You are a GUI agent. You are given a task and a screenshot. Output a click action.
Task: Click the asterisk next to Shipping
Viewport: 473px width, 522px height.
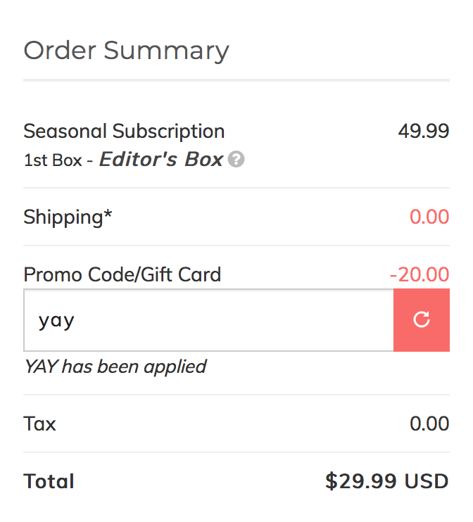coord(108,213)
